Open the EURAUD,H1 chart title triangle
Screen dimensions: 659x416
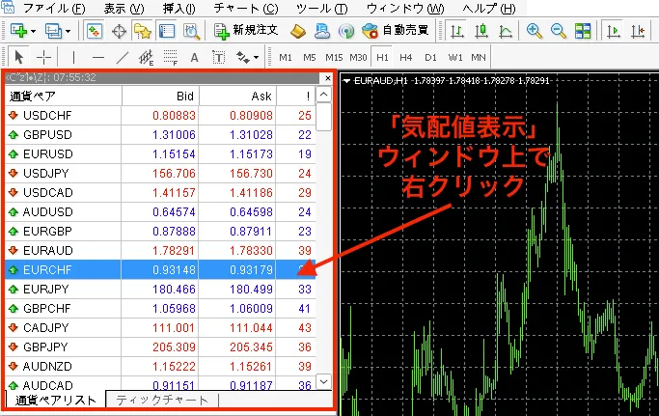point(346,81)
